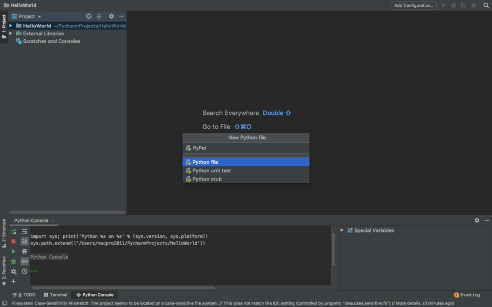Toggle tool window quick access status-bar icon
This screenshot has height=307, width=492.
pyautogui.click(x=4, y=303)
